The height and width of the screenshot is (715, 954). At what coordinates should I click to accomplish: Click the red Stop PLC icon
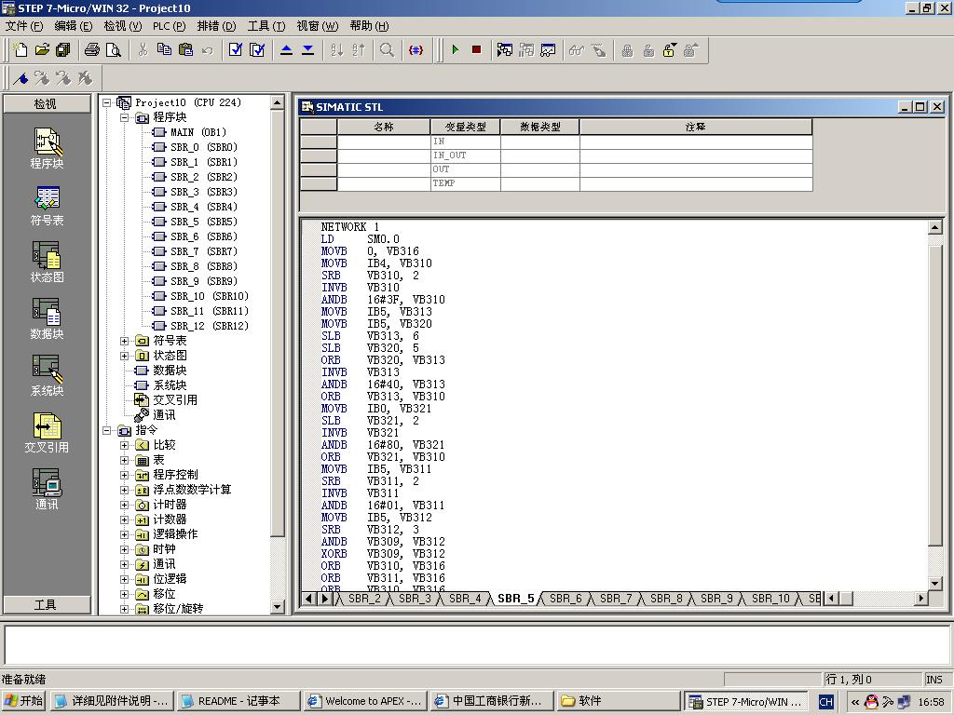476,50
